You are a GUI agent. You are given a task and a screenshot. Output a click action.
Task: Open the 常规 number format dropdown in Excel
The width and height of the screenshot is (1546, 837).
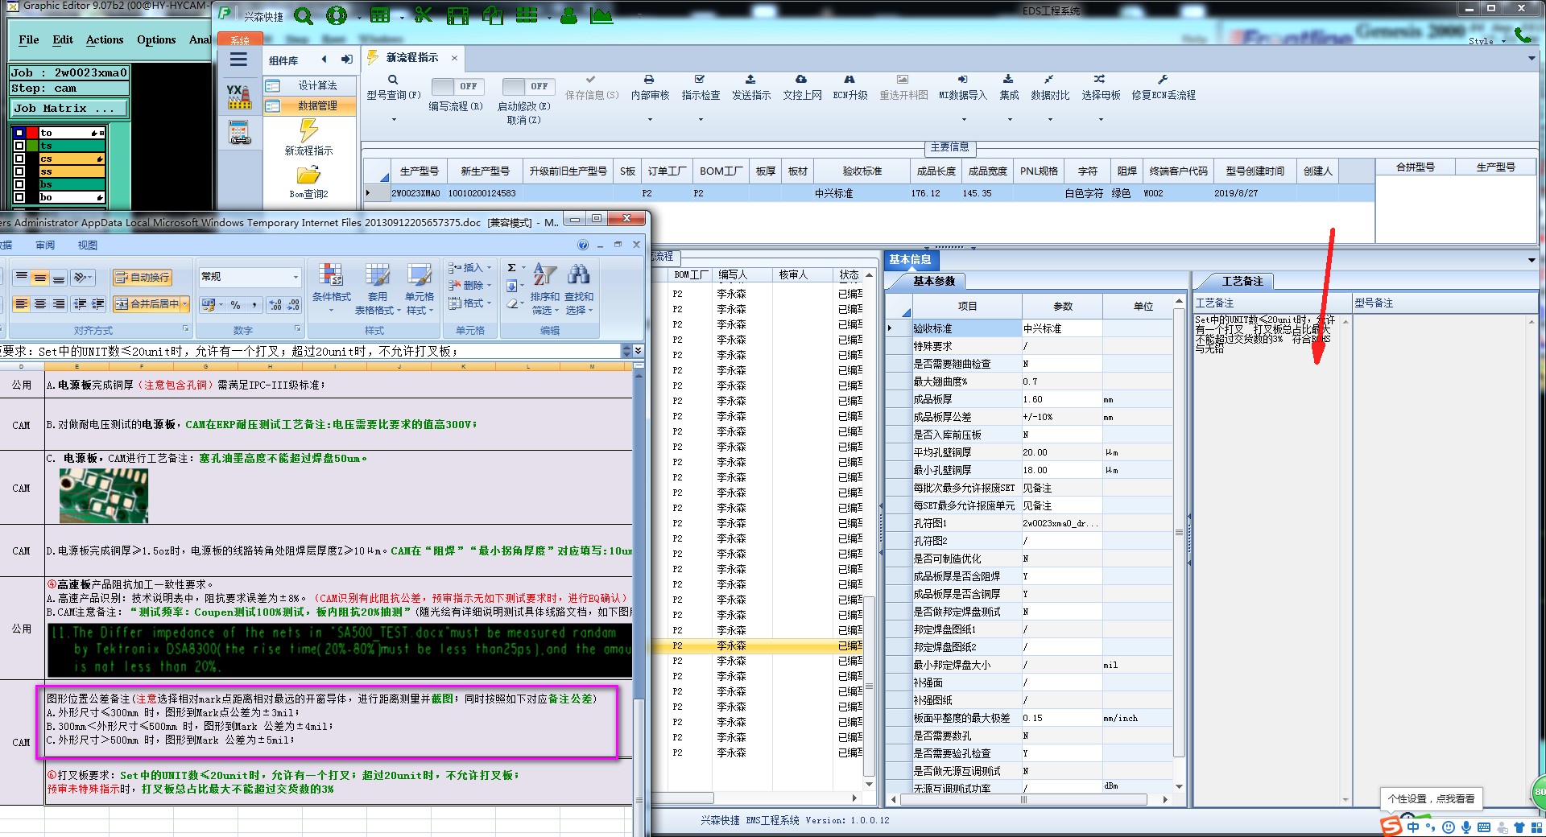pos(296,277)
